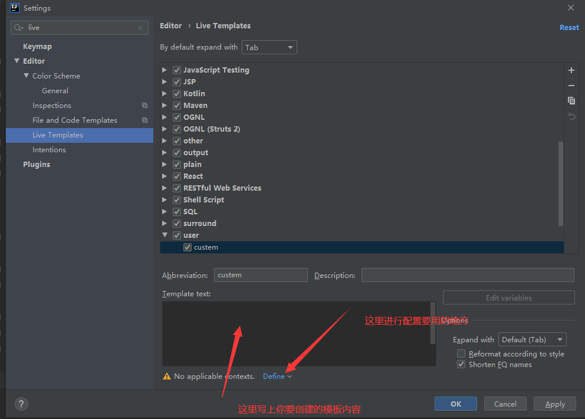The image size is (585, 419).
Task: Click the template list vertical scrollbar
Action: [x=560, y=183]
